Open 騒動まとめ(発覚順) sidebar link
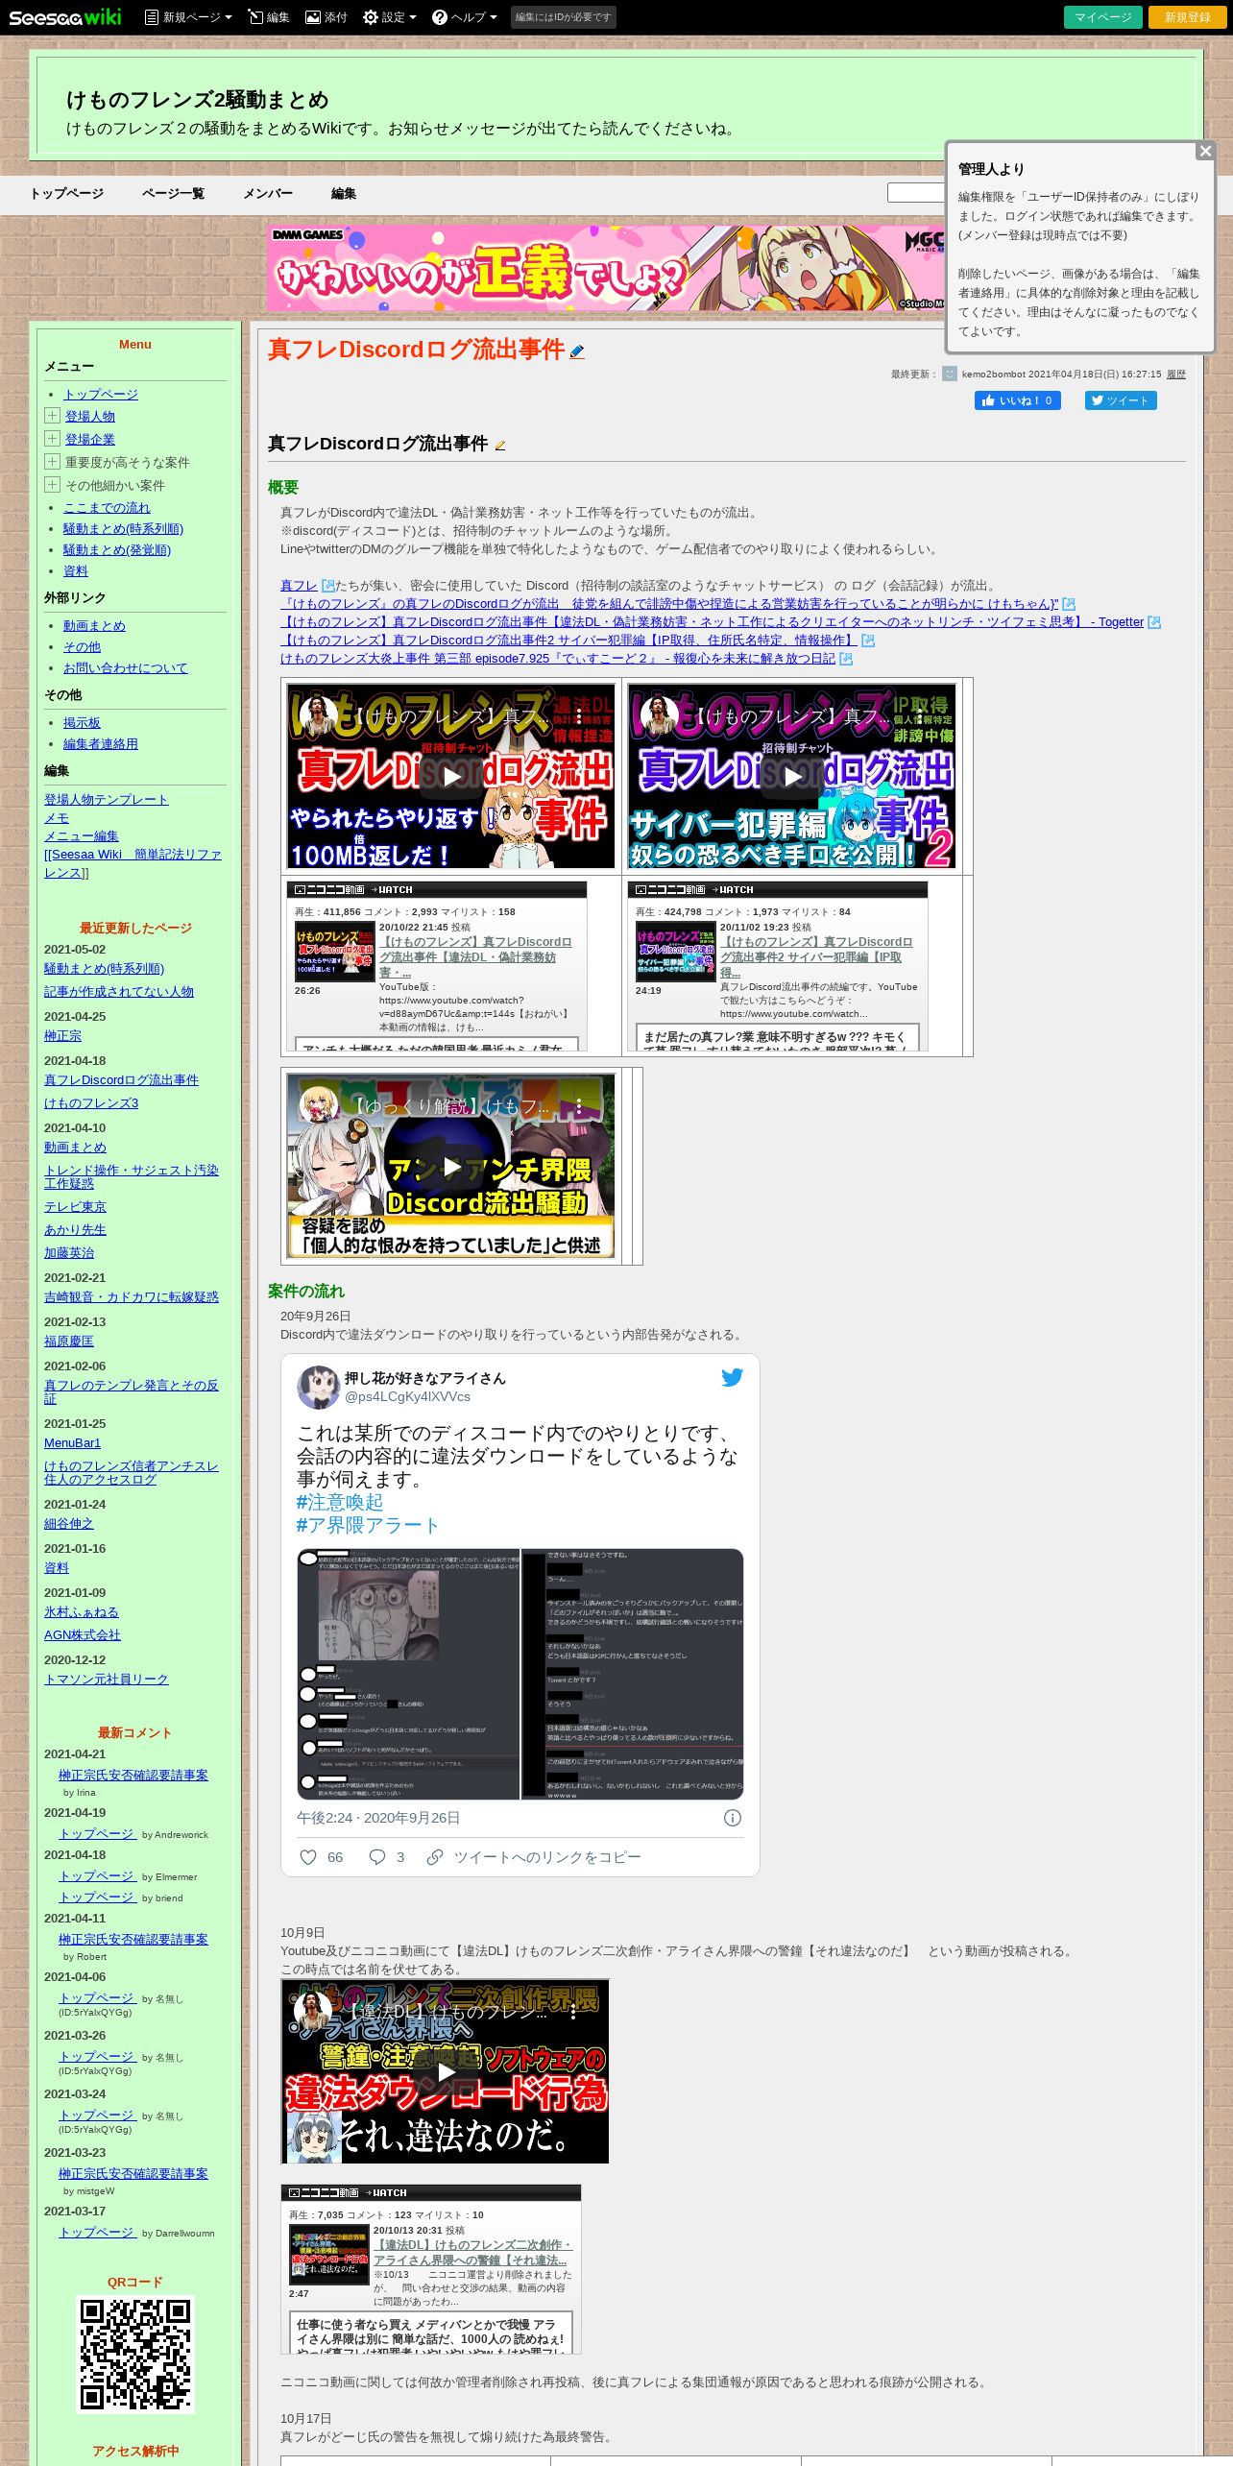The height and width of the screenshot is (2466, 1233). tap(117, 550)
